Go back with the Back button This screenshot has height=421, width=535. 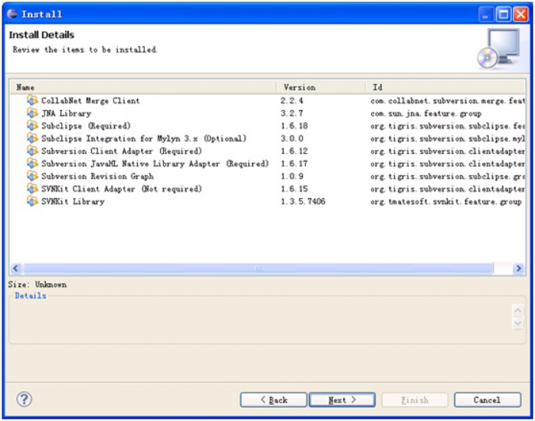point(274,400)
